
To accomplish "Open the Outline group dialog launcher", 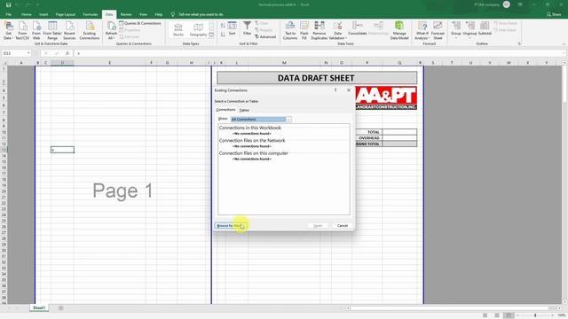I will (x=519, y=43).
